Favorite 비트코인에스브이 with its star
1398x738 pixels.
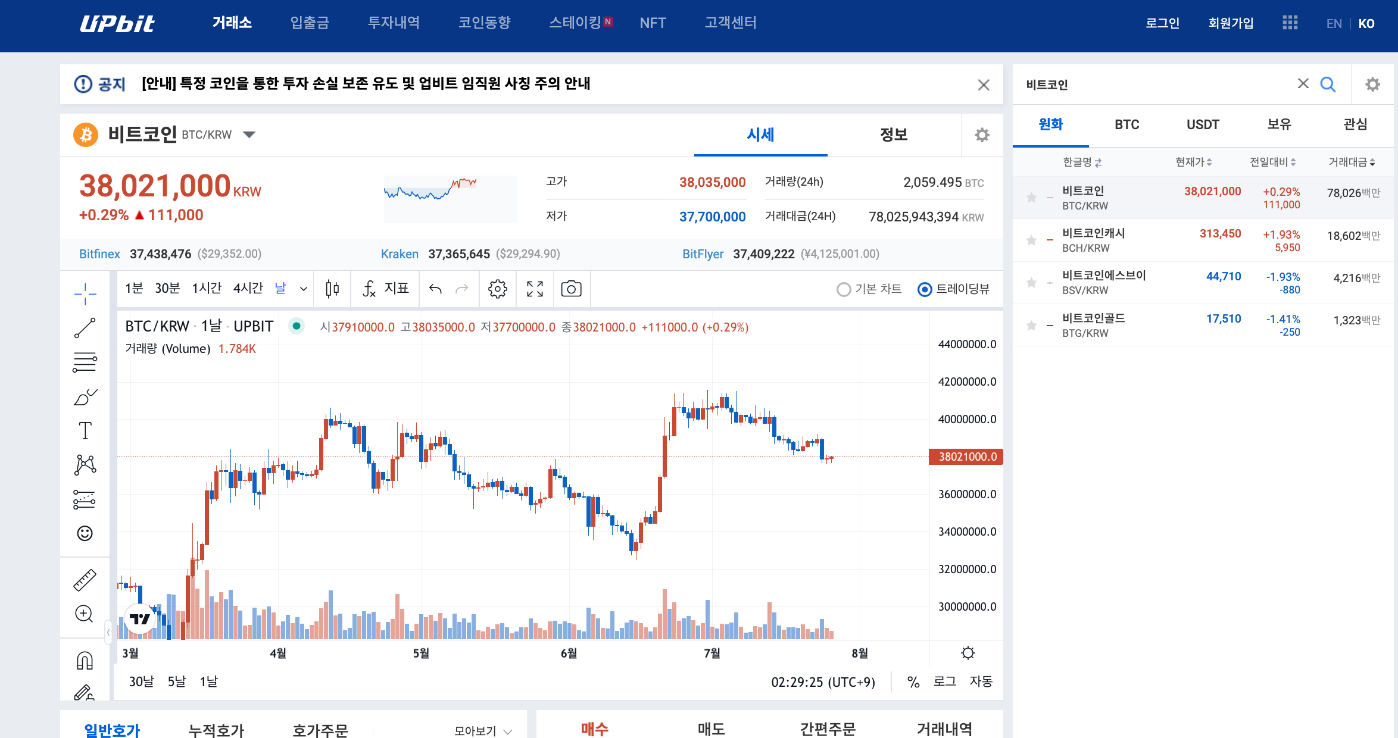1032,282
